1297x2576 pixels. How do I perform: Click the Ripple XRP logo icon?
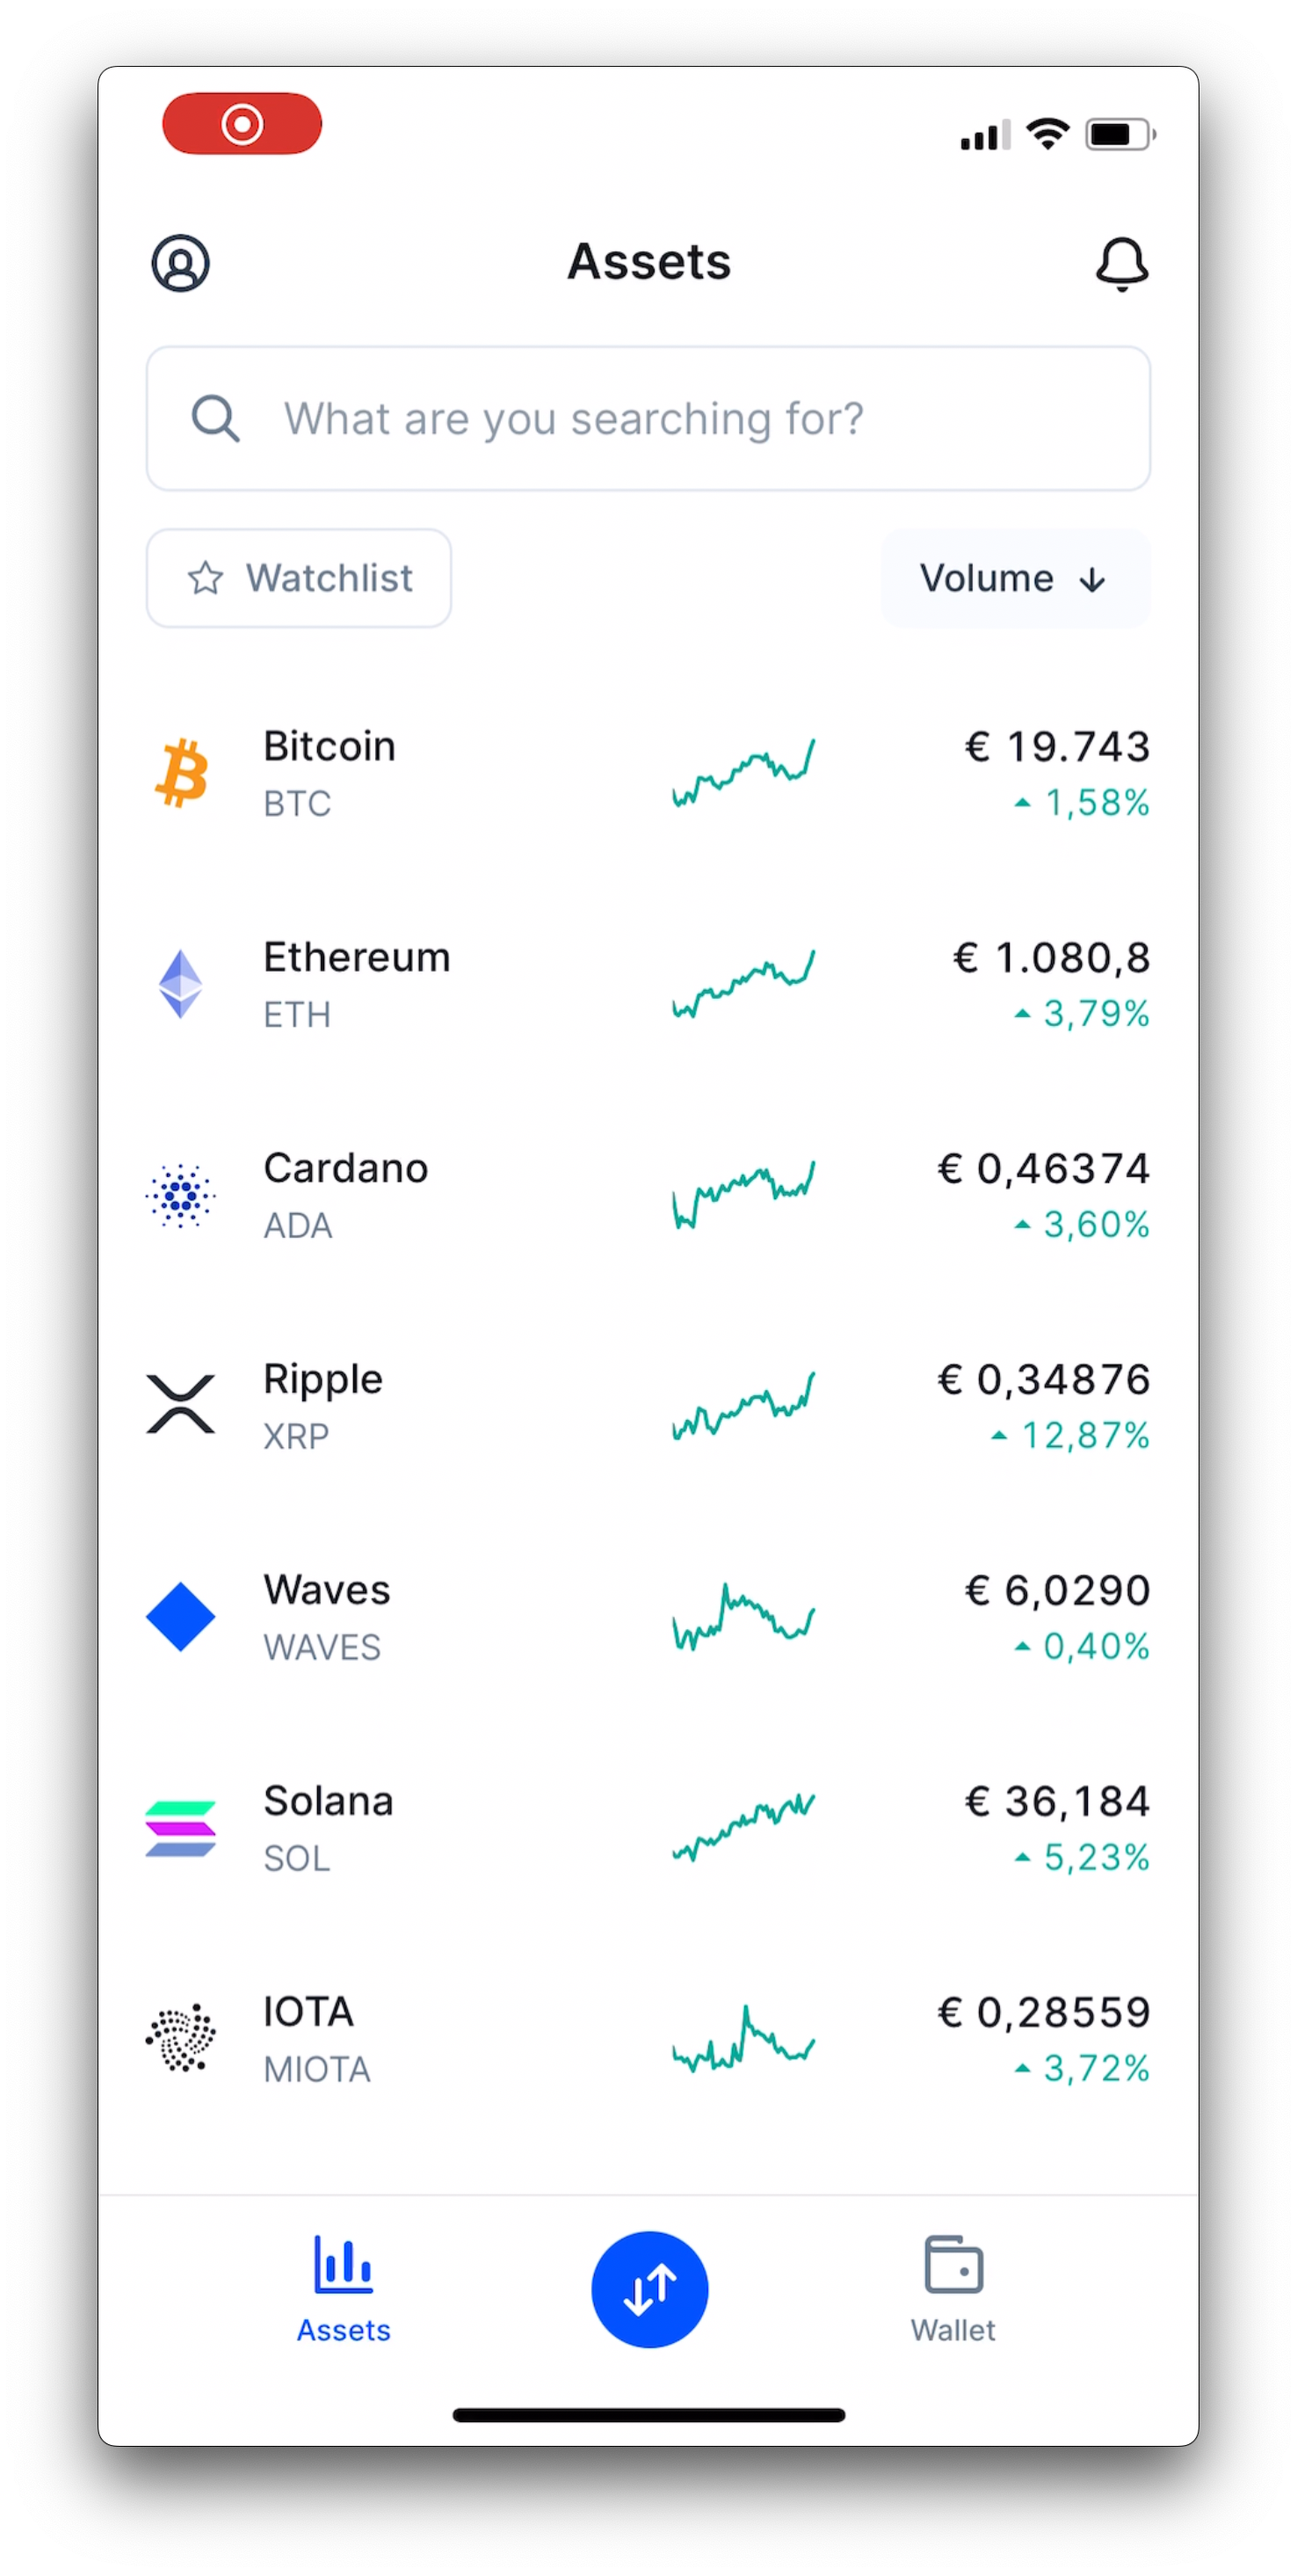181,1405
